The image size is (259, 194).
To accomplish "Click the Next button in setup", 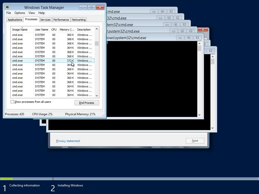I will point(195,141).
